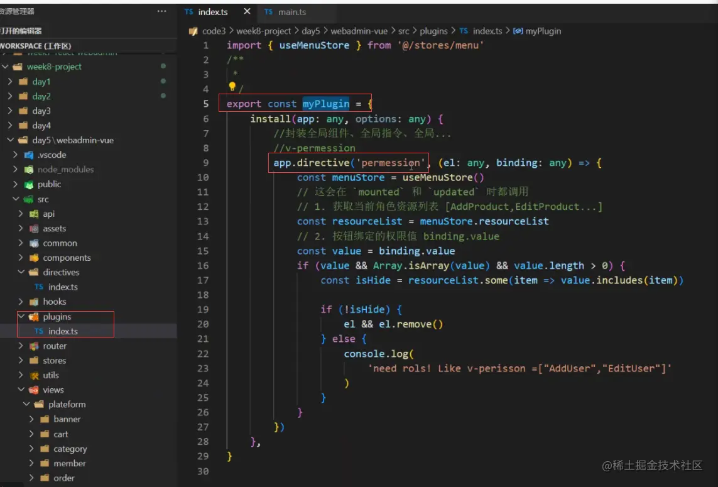This screenshot has width=718, height=487.
Task: Select the order folder
Action: click(63, 478)
